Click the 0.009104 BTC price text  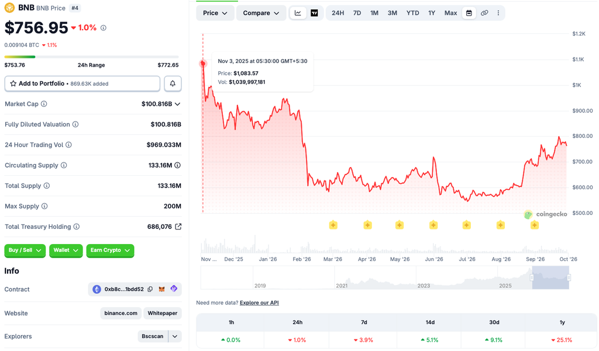22,45
